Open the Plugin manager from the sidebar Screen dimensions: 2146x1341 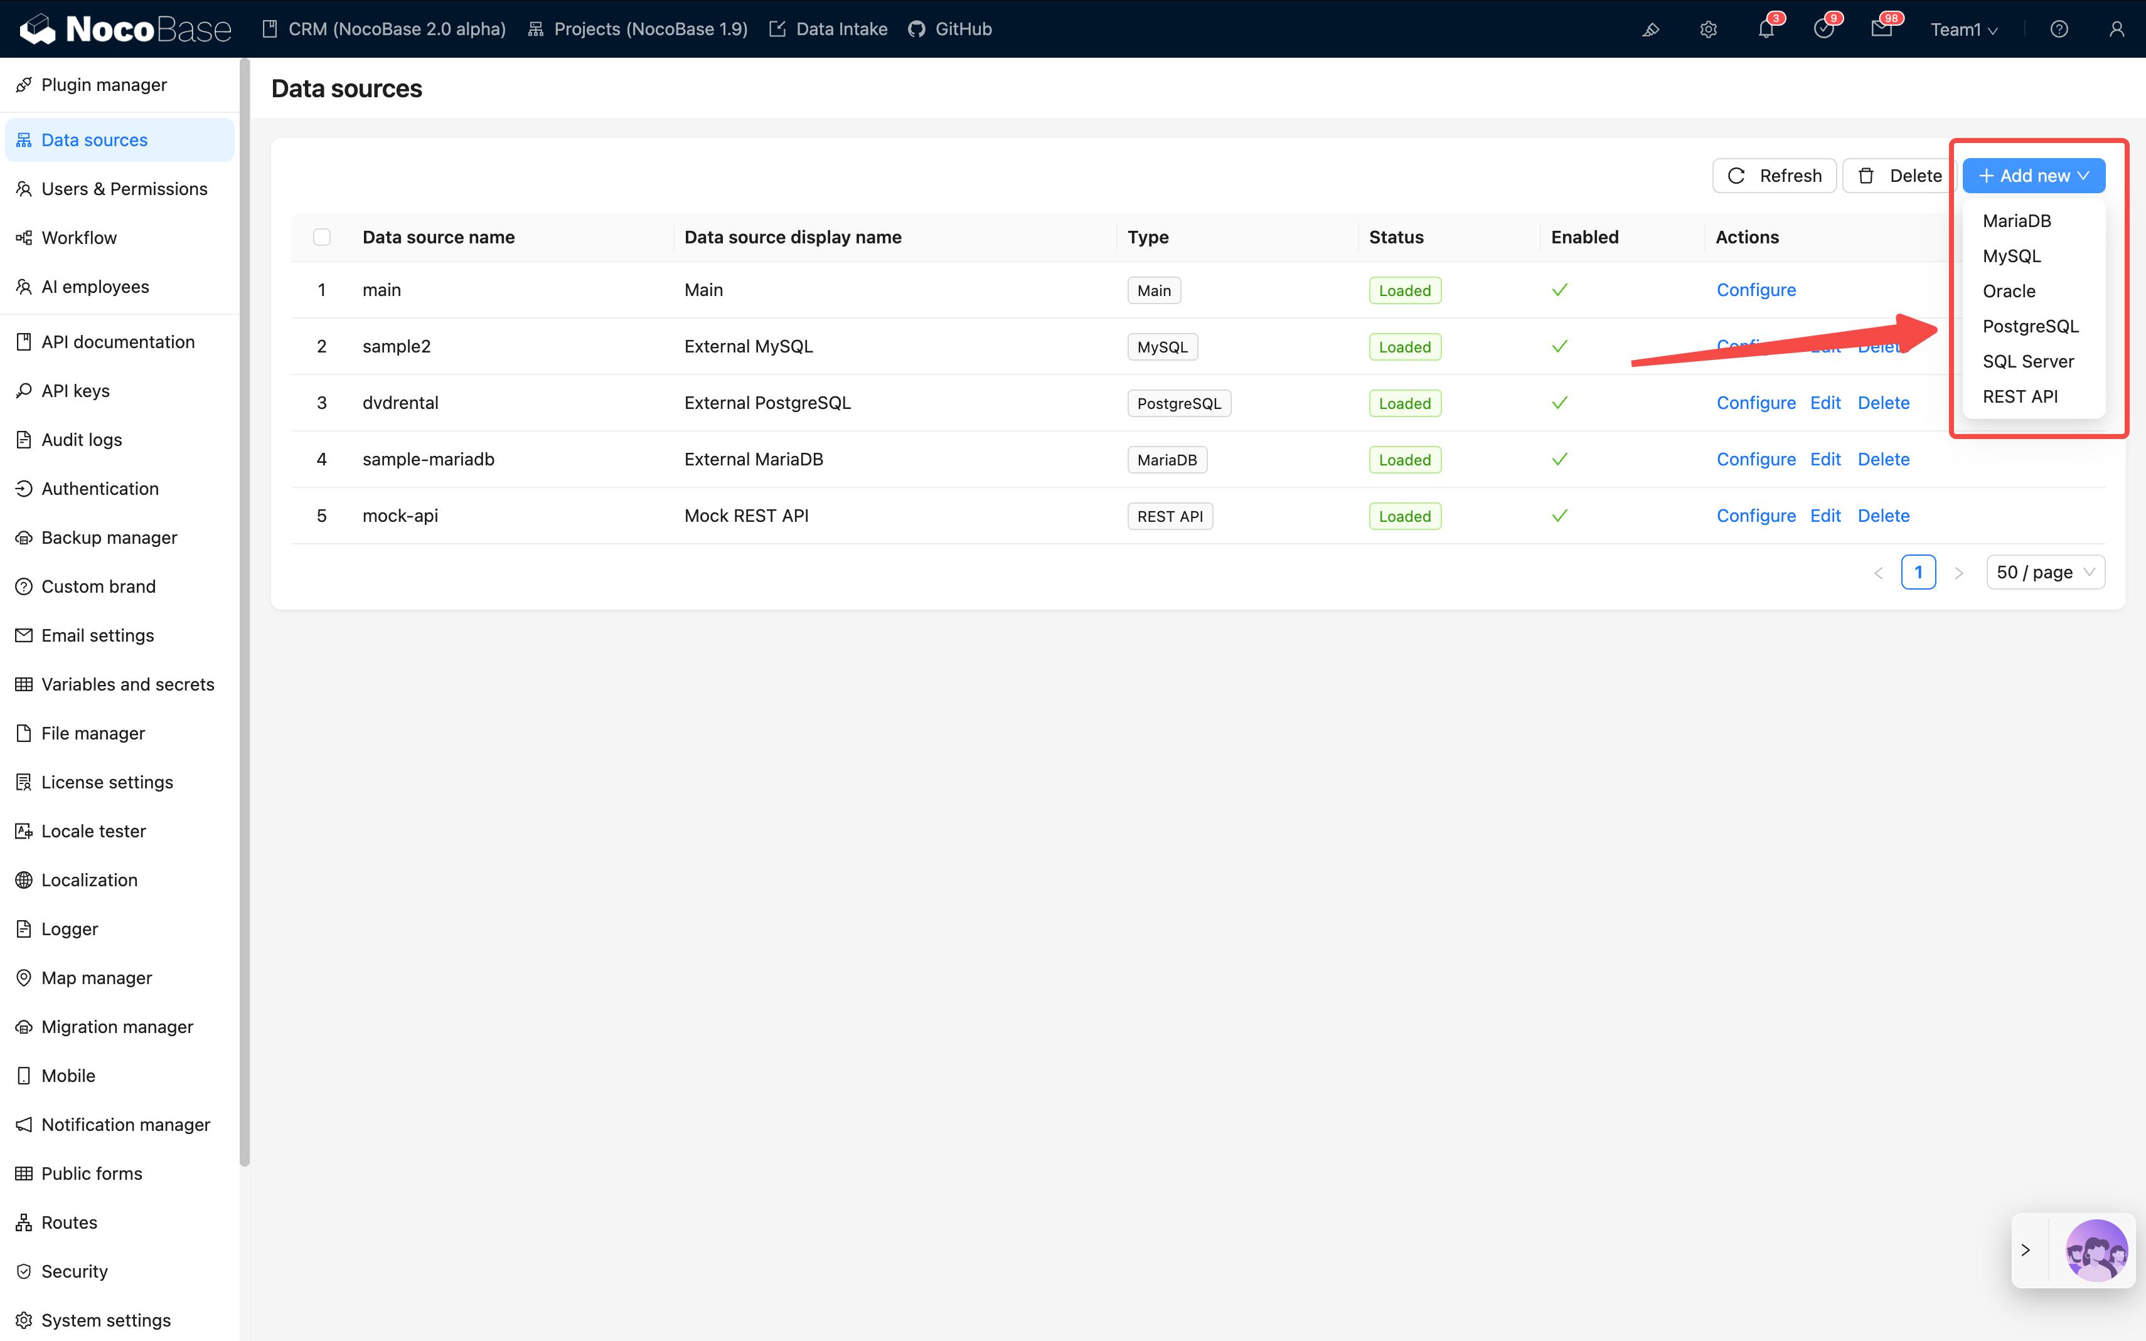pyautogui.click(x=104, y=84)
